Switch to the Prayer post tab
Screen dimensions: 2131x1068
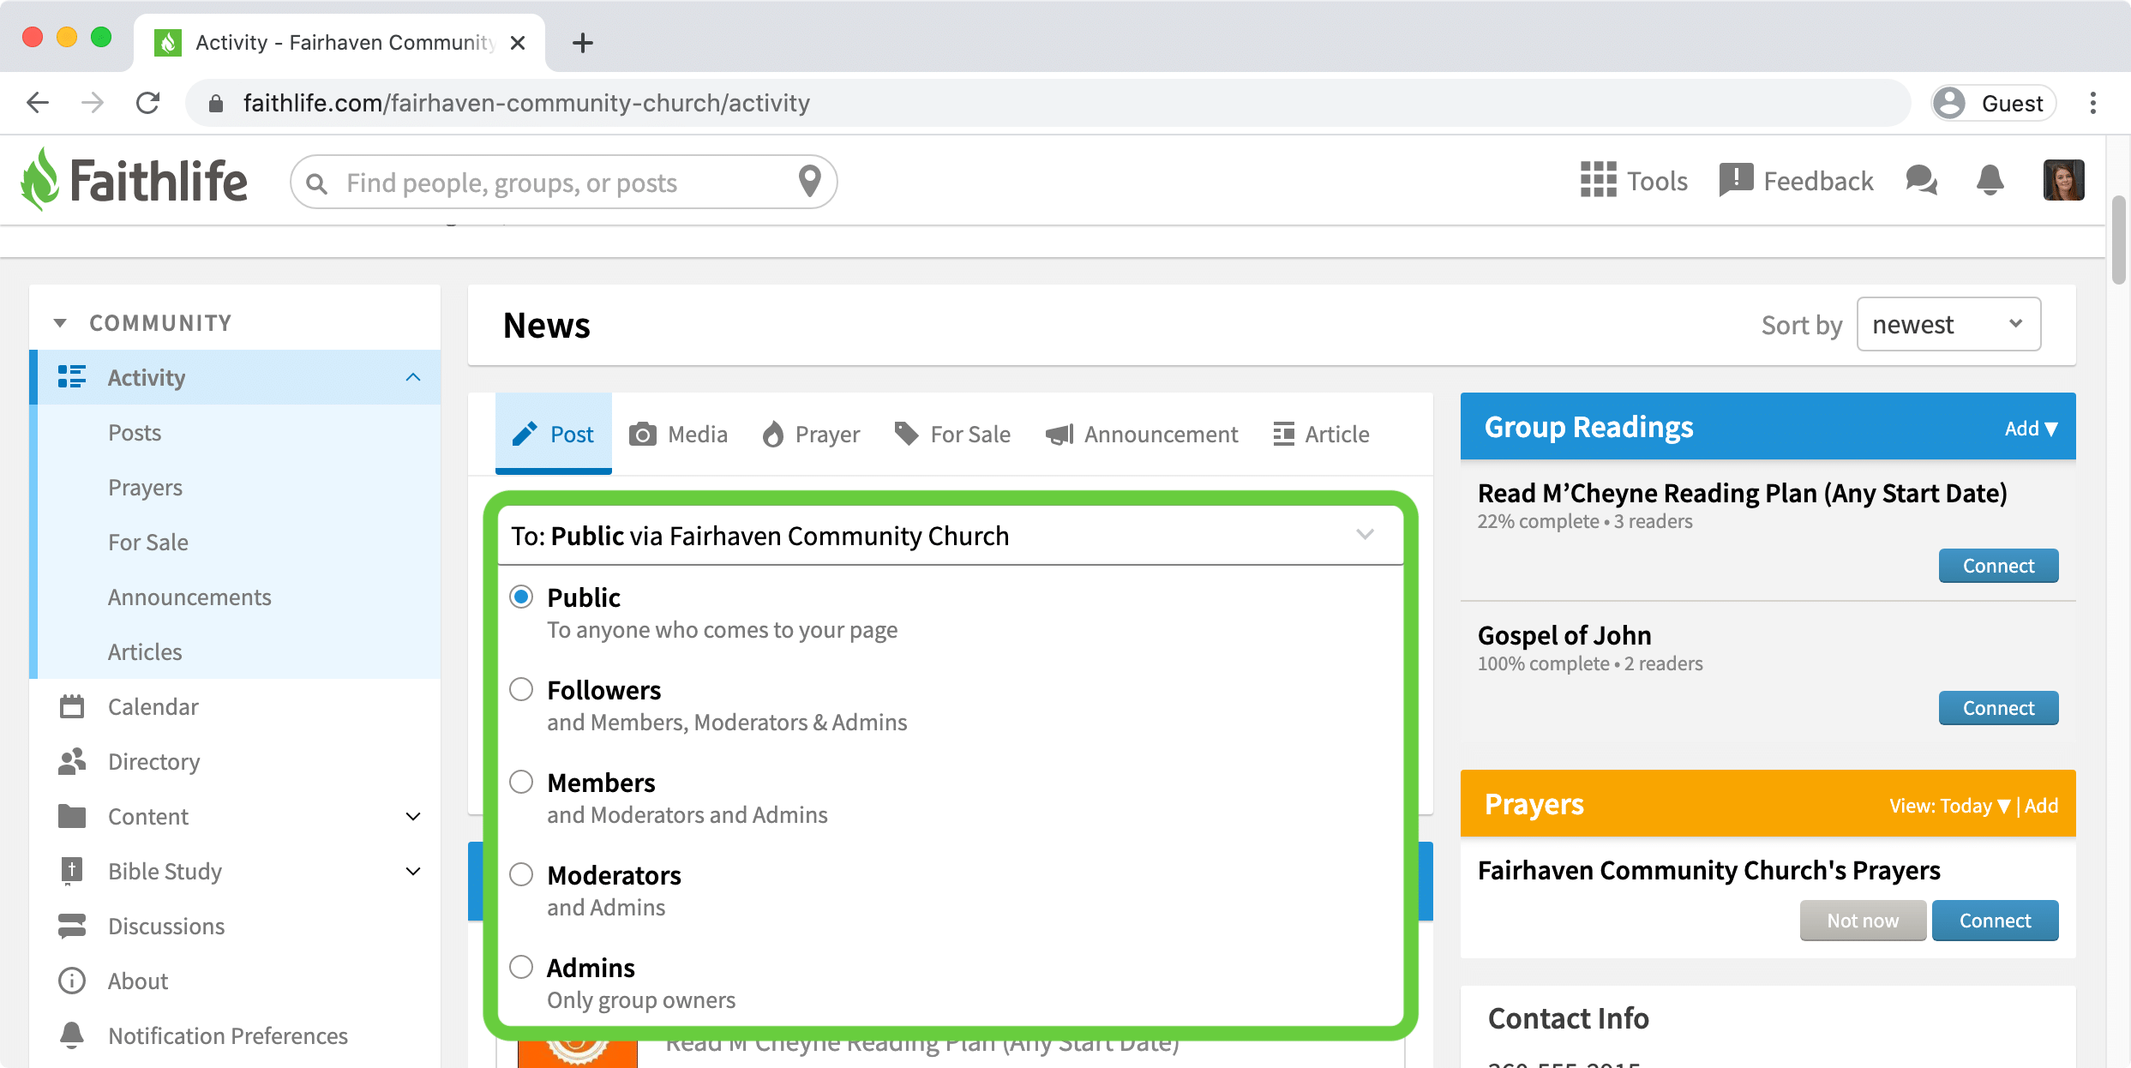click(811, 434)
